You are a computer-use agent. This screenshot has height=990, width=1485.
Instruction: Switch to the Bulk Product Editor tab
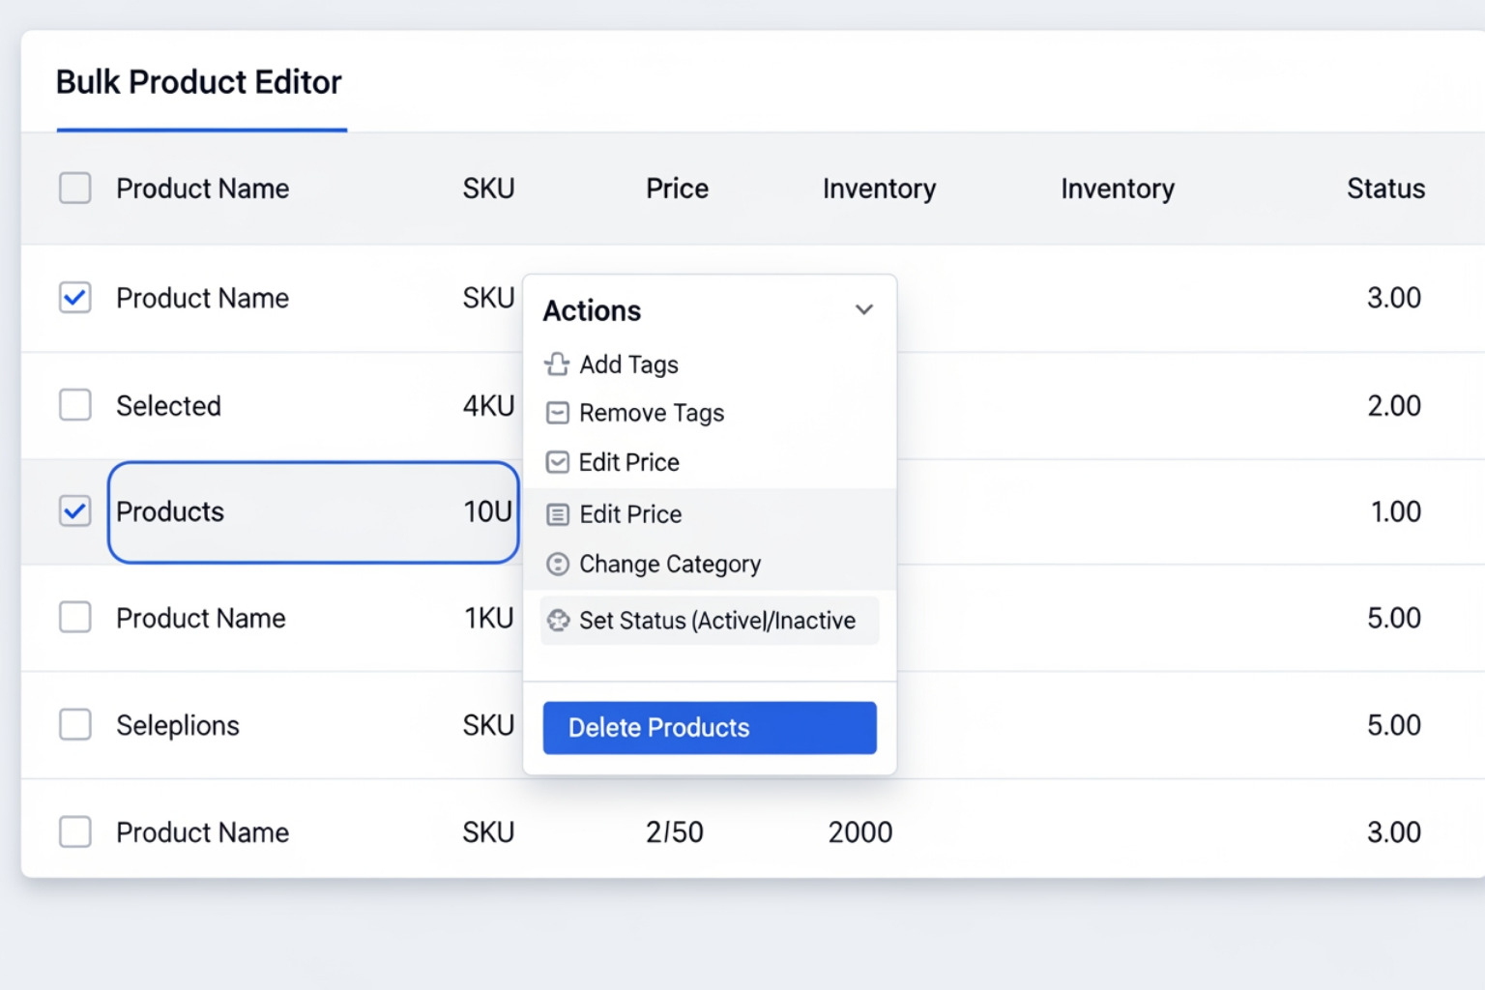coord(198,82)
